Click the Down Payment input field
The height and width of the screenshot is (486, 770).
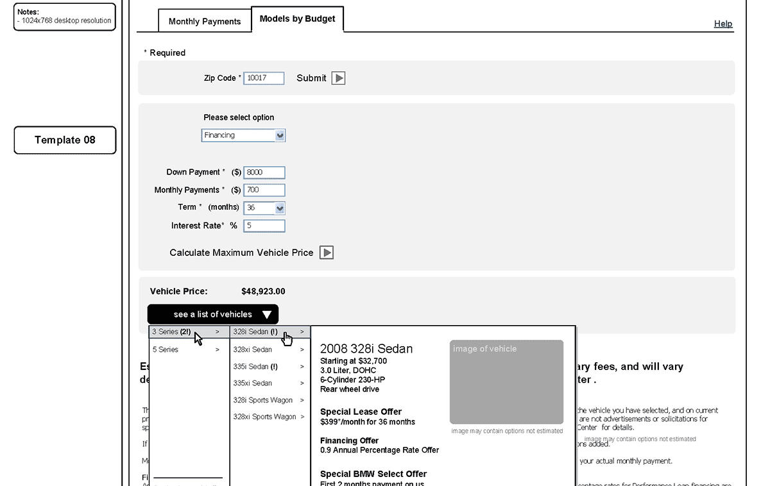(264, 172)
